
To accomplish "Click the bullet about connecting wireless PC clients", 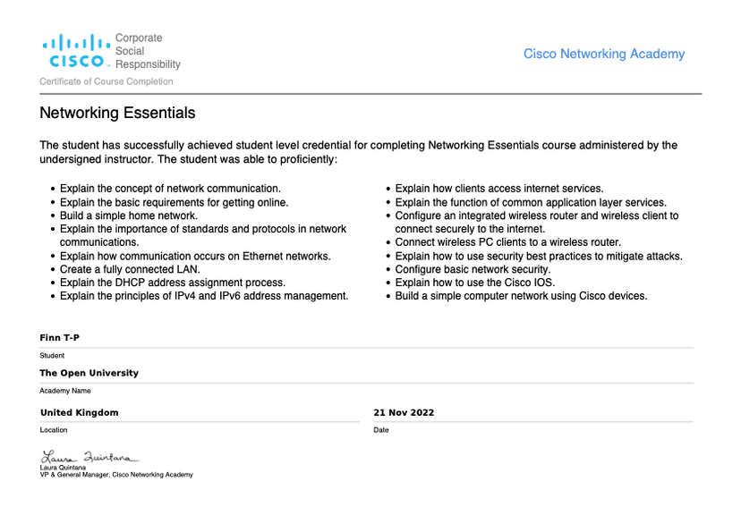I will pos(507,242).
